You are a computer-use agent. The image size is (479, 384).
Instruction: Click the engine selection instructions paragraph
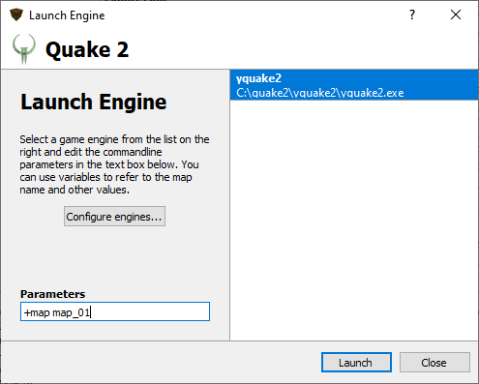pos(114,164)
